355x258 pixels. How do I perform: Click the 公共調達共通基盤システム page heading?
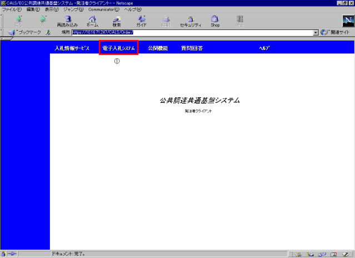(199, 100)
